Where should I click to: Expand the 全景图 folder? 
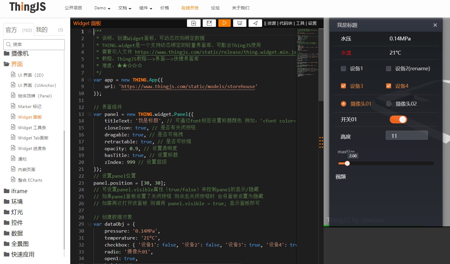[16, 244]
